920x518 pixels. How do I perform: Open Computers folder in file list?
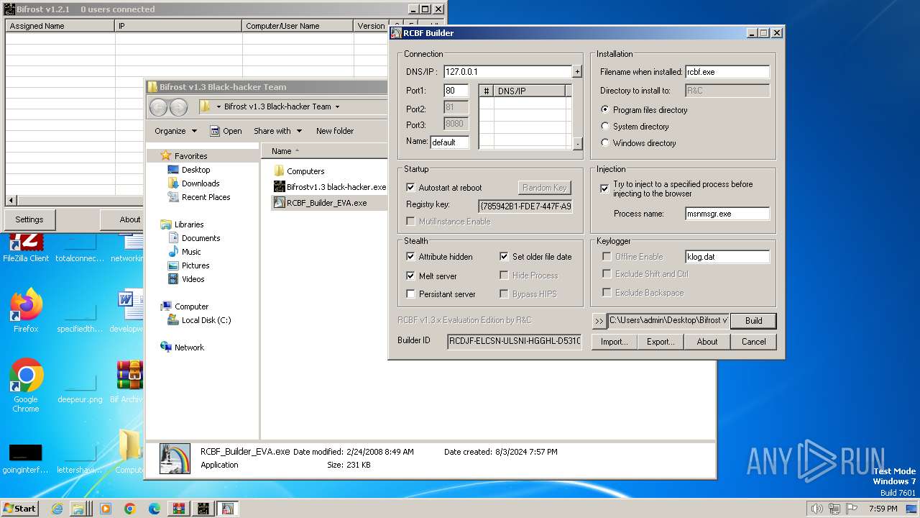299,171
